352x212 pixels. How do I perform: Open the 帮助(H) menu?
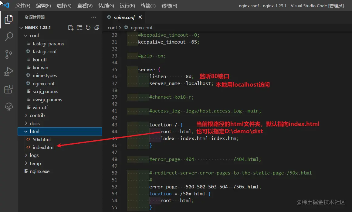169,5
